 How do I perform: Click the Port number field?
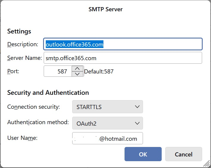[58, 71]
